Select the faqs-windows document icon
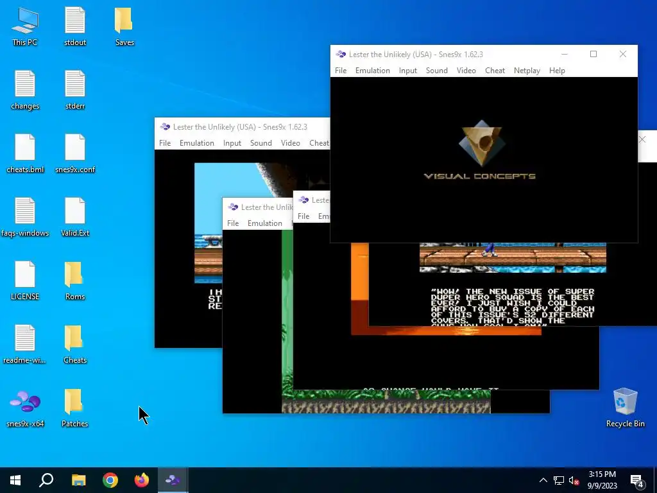 (x=25, y=217)
